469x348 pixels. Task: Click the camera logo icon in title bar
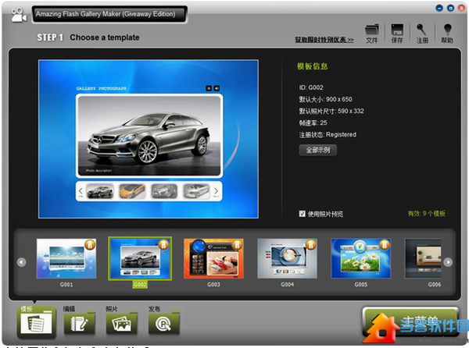(19, 15)
